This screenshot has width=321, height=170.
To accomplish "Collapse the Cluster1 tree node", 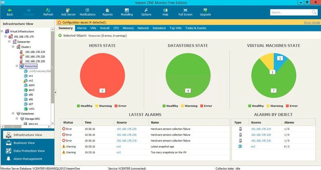I will 13,46.
